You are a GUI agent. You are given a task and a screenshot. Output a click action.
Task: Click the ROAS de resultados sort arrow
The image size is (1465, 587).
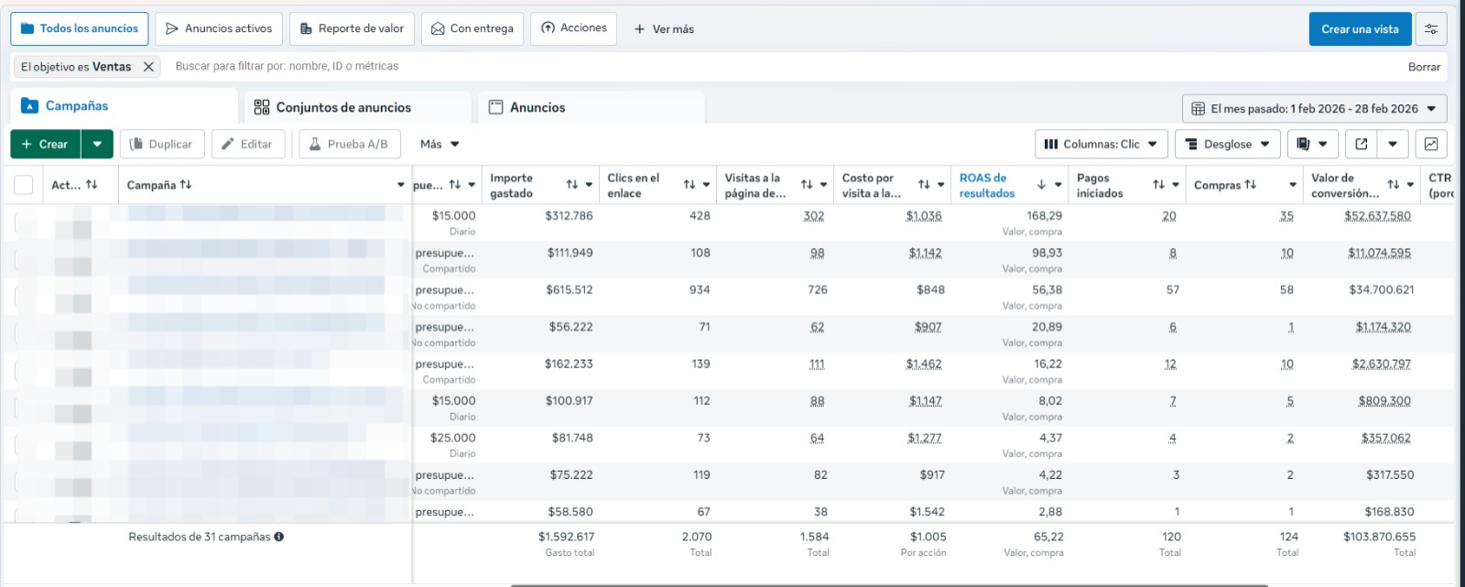(1041, 185)
